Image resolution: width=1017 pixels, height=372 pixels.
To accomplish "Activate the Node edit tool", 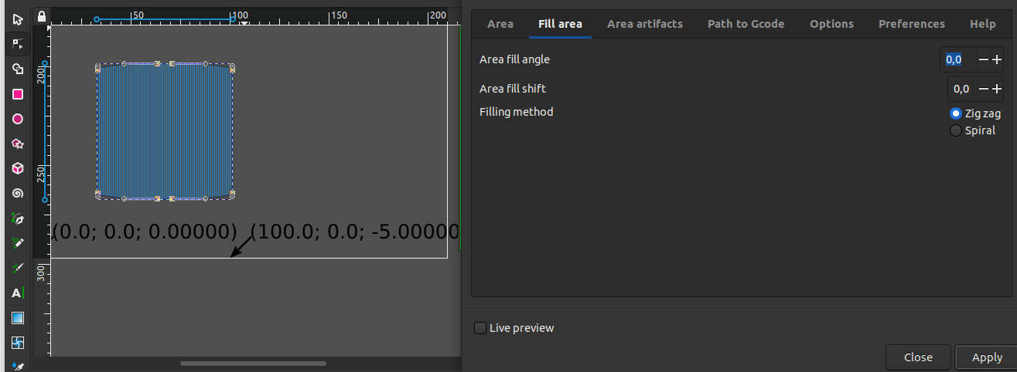I will point(17,44).
